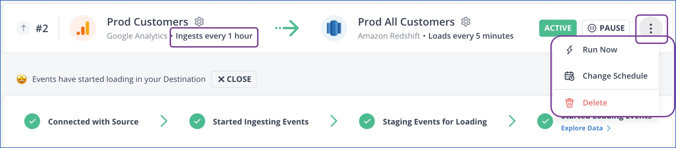The height and width of the screenshot is (148, 676).
Task: Click the up arrow priority icon
Action: [23, 28]
